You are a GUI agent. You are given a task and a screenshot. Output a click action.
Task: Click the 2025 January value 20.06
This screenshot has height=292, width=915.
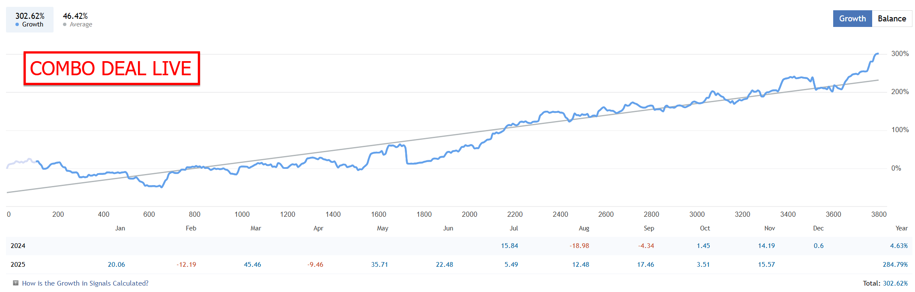(x=116, y=265)
